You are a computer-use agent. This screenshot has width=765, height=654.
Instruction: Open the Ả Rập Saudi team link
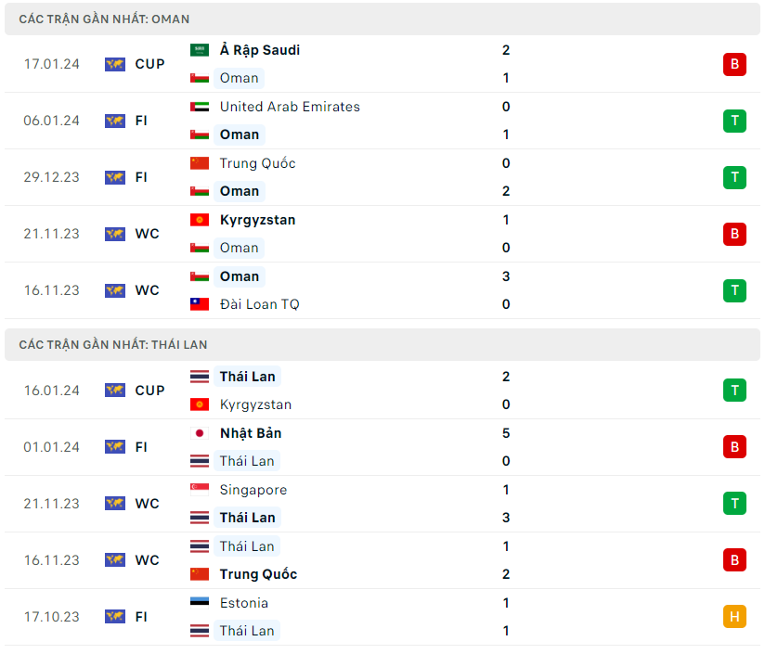[260, 50]
